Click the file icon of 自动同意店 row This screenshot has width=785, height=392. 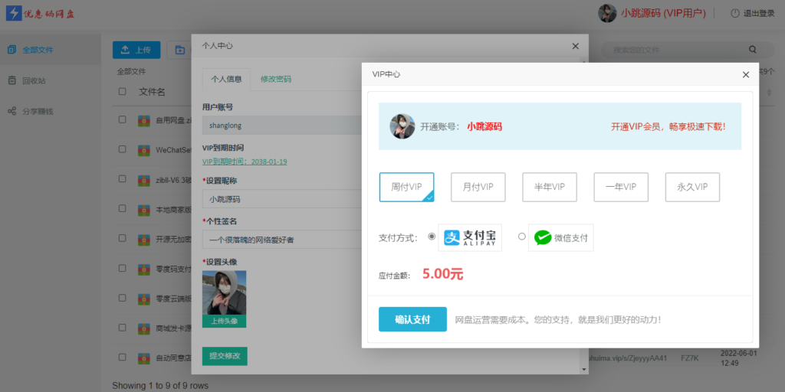[x=144, y=358]
